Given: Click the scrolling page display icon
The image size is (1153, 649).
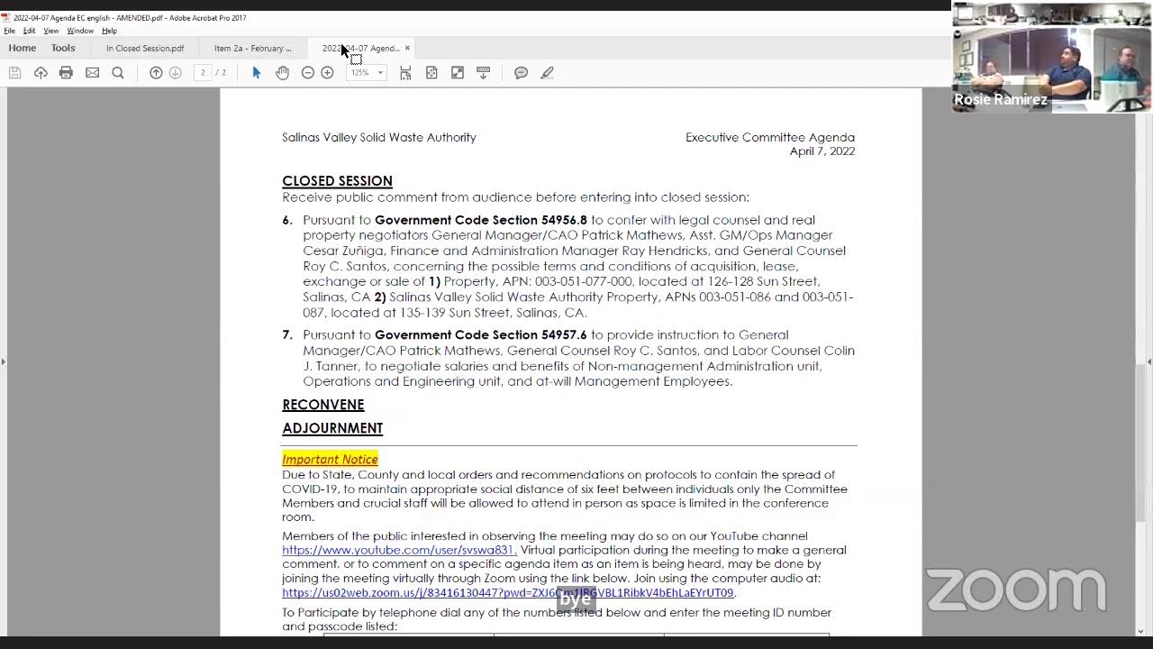Looking at the screenshot, I should (405, 73).
